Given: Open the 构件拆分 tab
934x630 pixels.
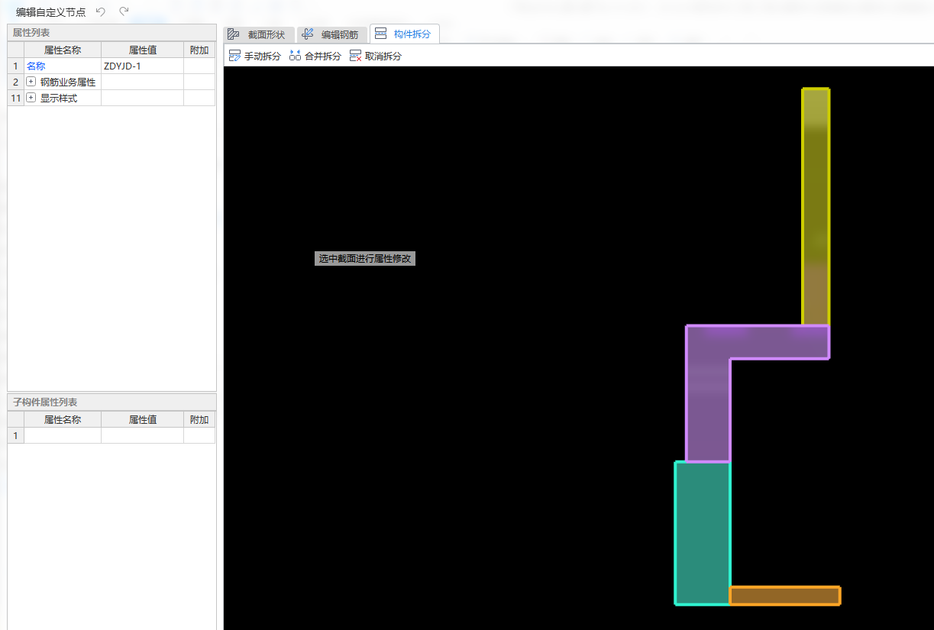Looking at the screenshot, I should [404, 34].
